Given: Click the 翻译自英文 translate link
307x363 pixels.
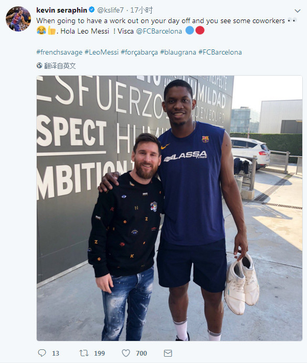Looking at the screenshot, I should point(60,66).
